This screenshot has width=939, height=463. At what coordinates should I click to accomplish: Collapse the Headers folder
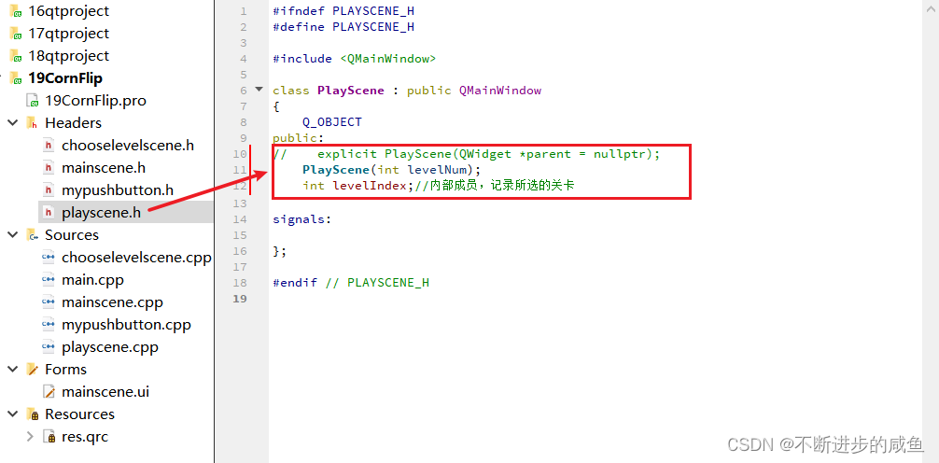click(12, 123)
